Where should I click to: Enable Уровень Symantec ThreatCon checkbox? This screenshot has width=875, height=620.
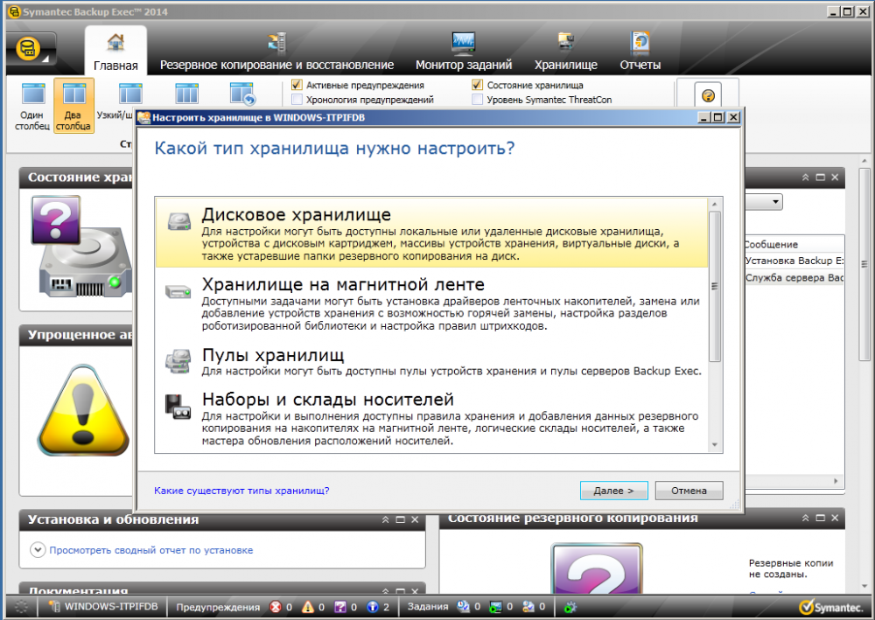pyautogui.click(x=477, y=100)
